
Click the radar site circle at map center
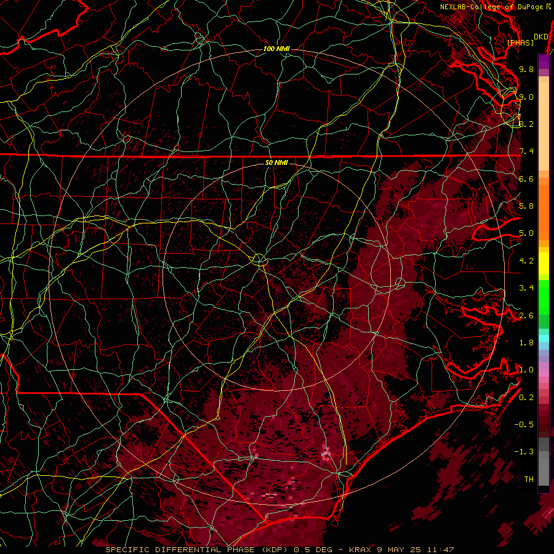(x=259, y=260)
